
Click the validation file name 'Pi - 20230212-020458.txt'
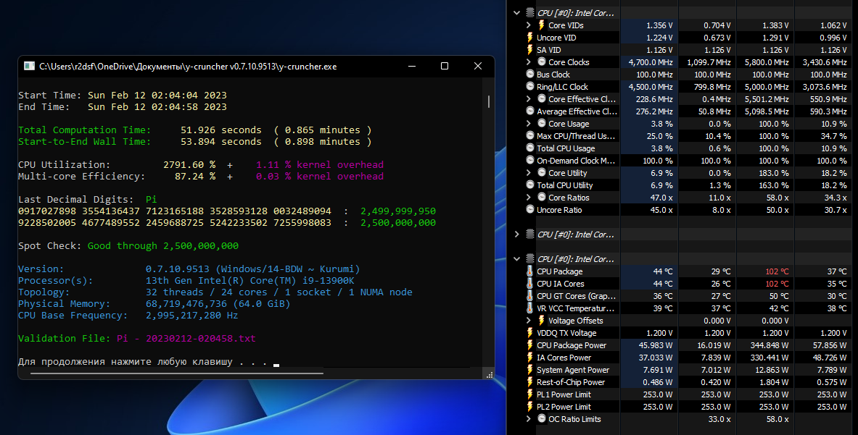coord(186,339)
